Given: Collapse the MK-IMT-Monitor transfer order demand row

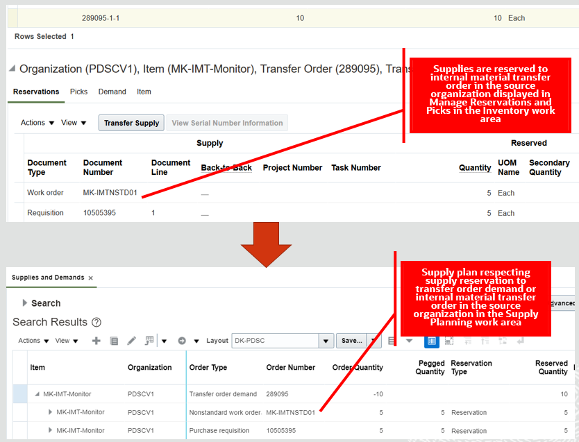Looking at the screenshot, I should coord(37,394).
